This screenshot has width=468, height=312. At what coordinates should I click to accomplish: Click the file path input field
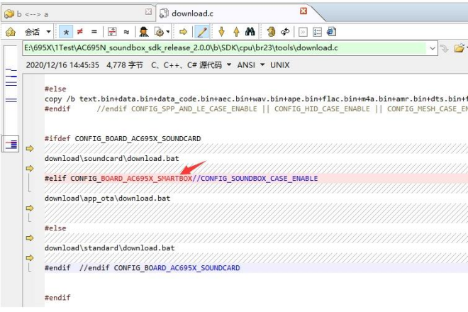coord(225,48)
